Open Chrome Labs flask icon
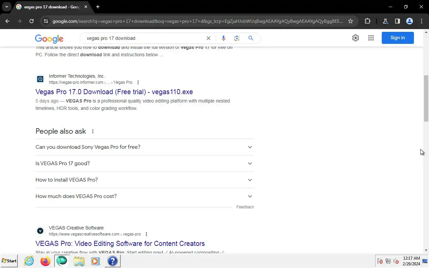Image resolution: width=429 pixels, height=268 pixels. [385, 21]
